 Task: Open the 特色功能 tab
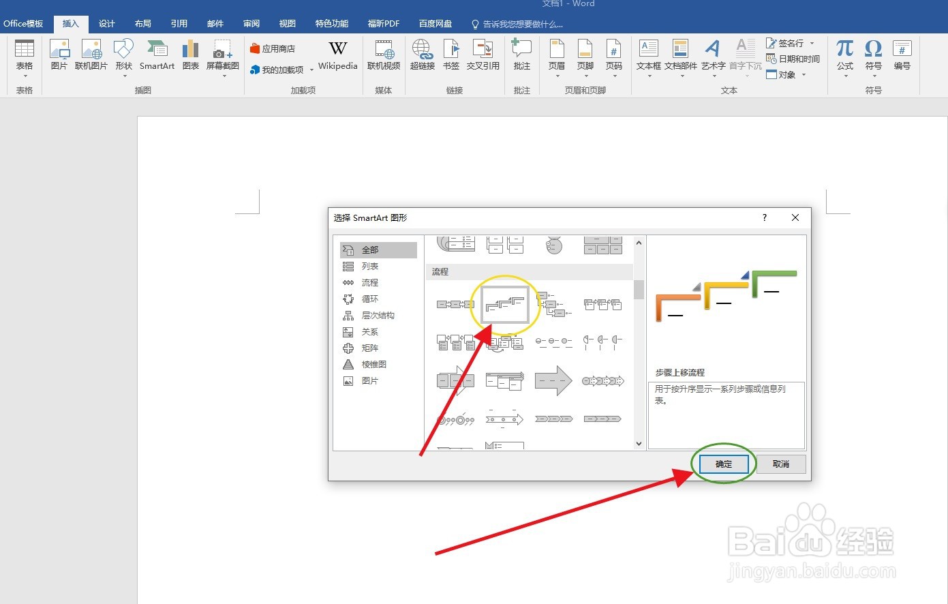tap(332, 24)
